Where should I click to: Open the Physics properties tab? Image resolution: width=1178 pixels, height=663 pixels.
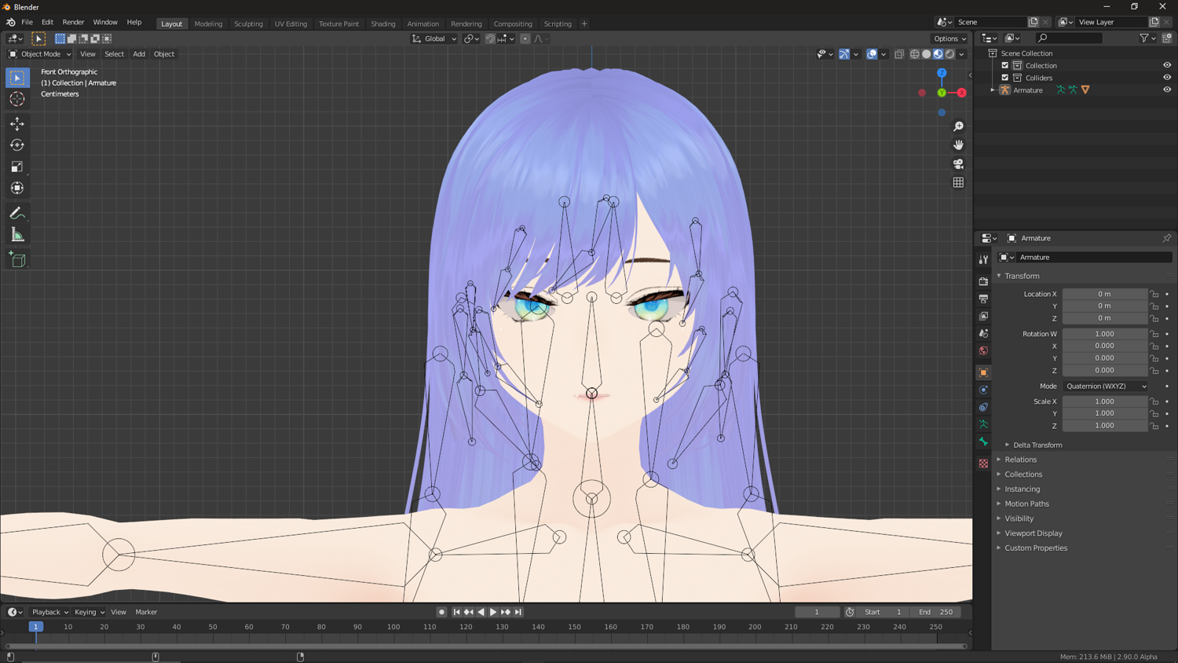coord(983,390)
